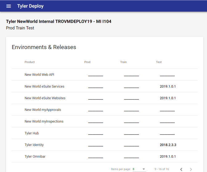
Task: Click the empty Train release for Web API
Action: click(x=131, y=75)
